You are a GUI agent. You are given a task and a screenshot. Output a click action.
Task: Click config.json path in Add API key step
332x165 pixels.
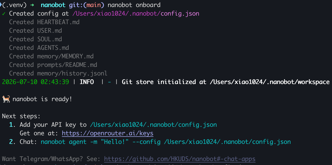[153, 125]
